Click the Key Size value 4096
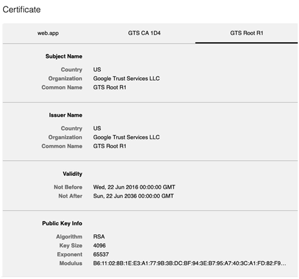 (99, 246)
